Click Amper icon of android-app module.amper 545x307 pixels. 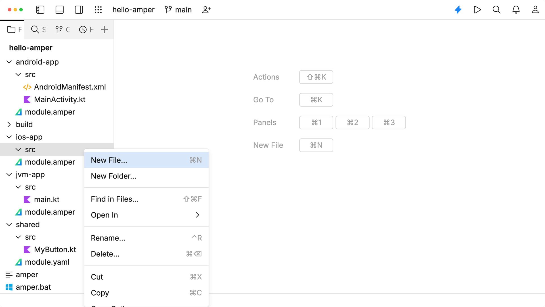18,112
